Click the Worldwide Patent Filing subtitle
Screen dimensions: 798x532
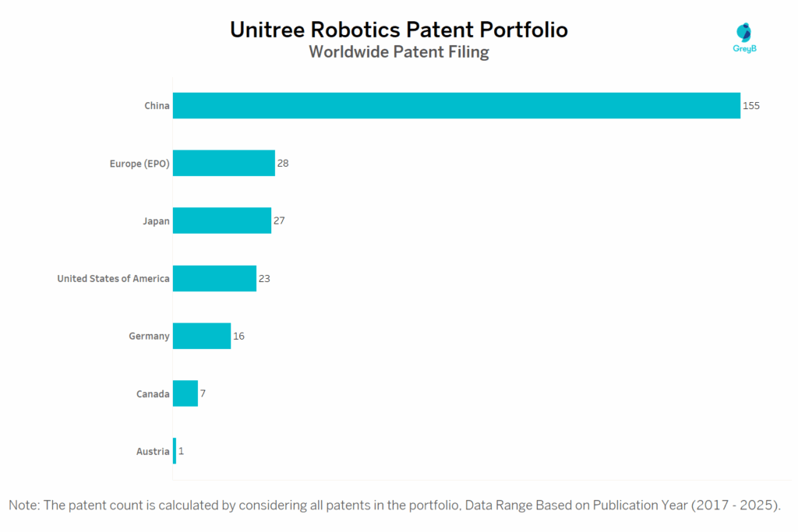click(x=398, y=52)
